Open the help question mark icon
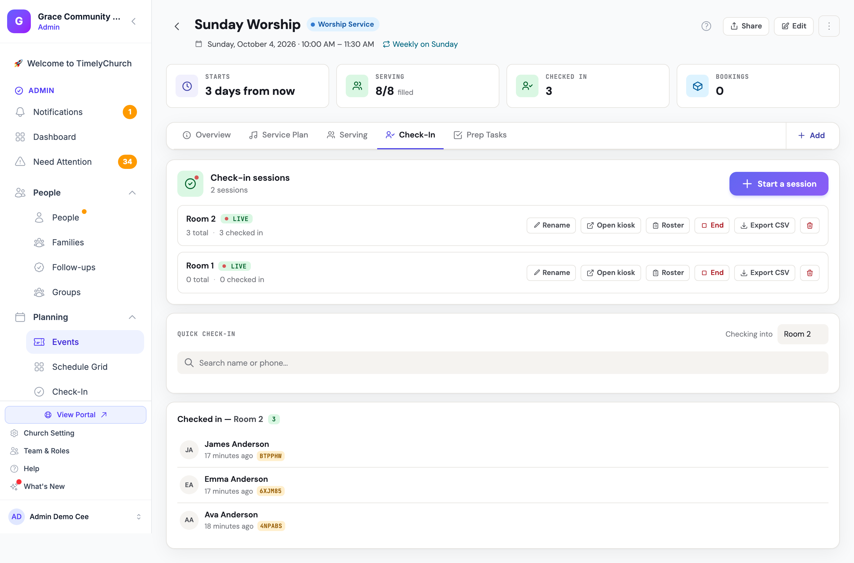854x563 pixels. (x=706, y=26)
